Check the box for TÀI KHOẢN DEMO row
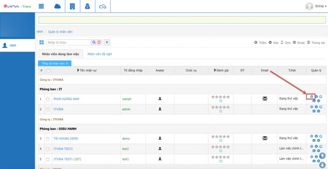Viewport: 328px width, 169px height. tap(48, 139)
